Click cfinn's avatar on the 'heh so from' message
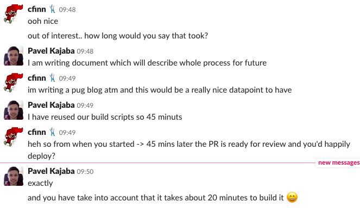Screen dimensions: 360x208 click(14, 136)
